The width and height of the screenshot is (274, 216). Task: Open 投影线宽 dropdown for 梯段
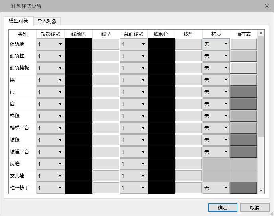(50, 116)
